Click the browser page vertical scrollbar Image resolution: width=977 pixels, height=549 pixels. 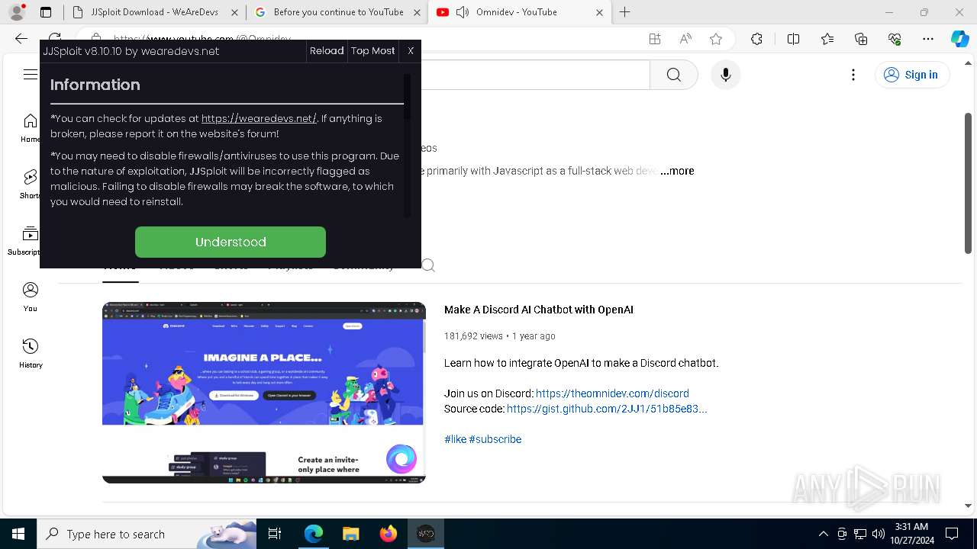[969, 183]
